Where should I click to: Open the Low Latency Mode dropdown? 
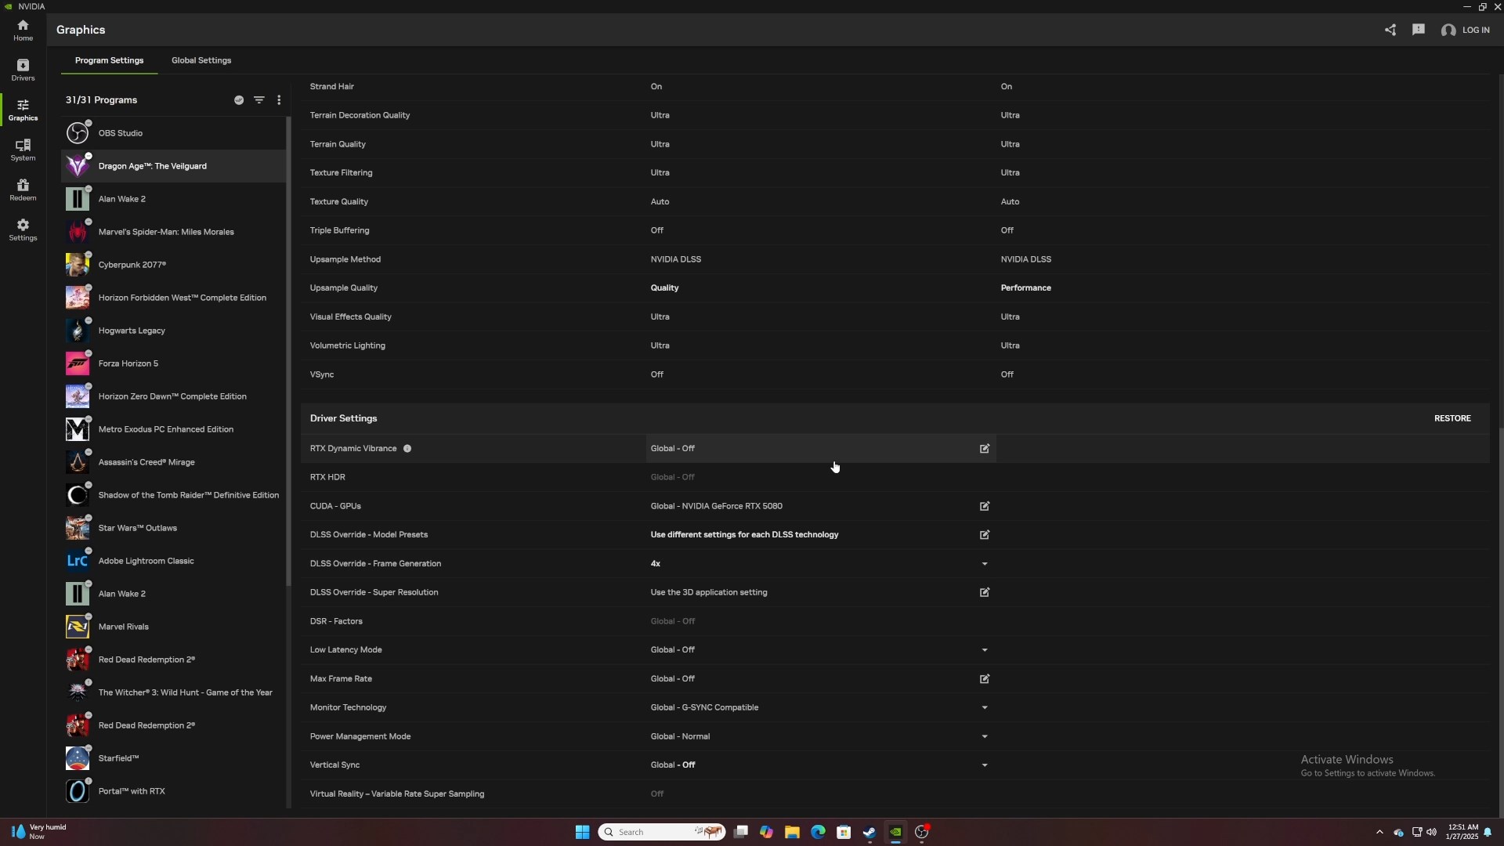985,650
